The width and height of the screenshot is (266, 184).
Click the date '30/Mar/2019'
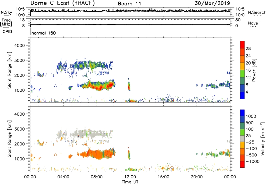pyautogui.click(x=212, y=3)
